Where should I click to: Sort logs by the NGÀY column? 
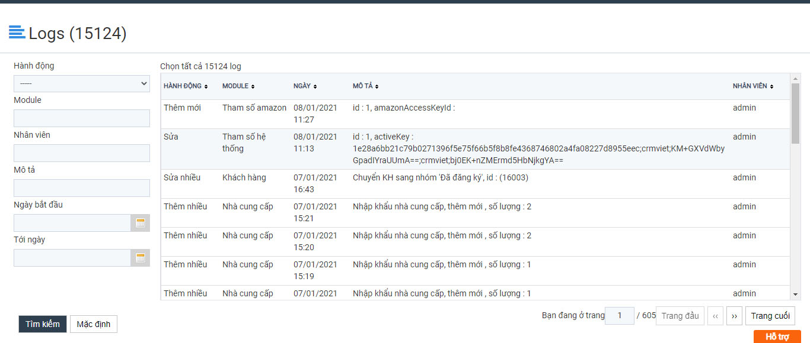[304, 86]
